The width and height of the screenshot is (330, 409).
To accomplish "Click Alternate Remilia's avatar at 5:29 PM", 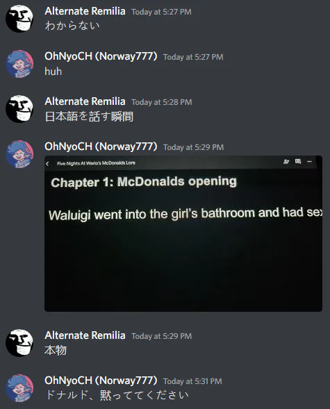I will tap(19, 343).
